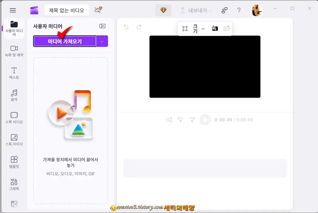
Task: Open the auto captions CC tool
Action: 227,28
